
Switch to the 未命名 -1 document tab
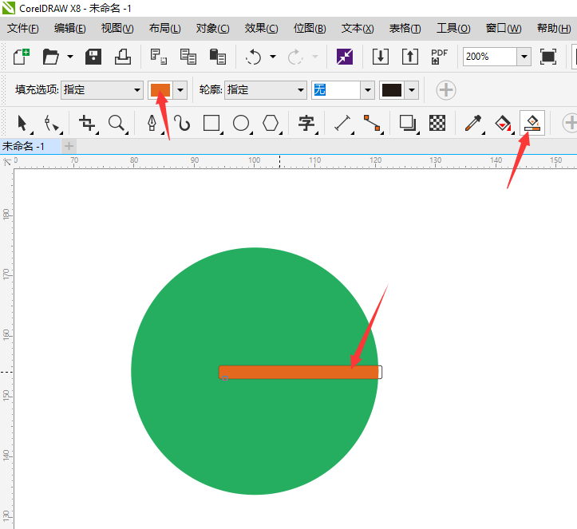pyautogui.click(x=23, y=147)
